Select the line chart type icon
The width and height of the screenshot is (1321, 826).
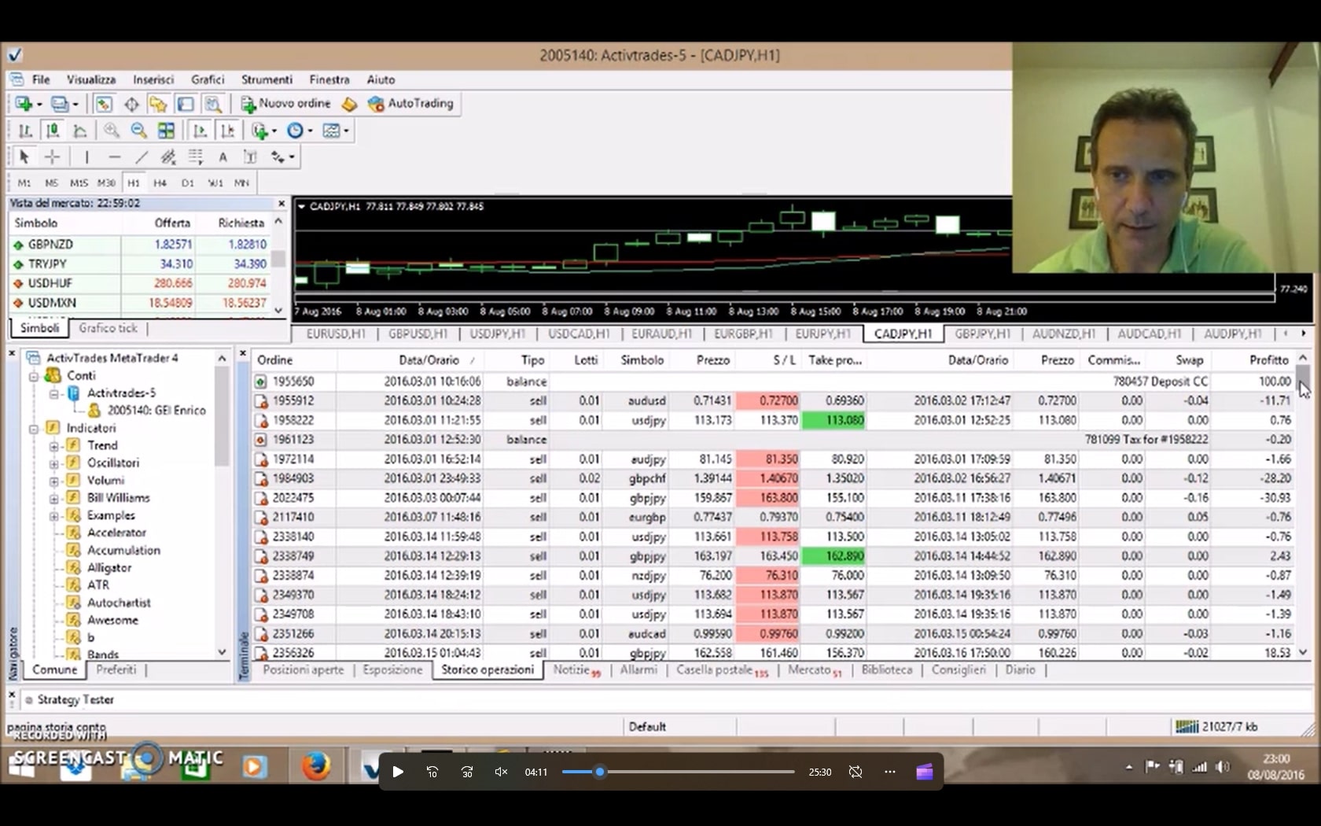coord(79,131)
